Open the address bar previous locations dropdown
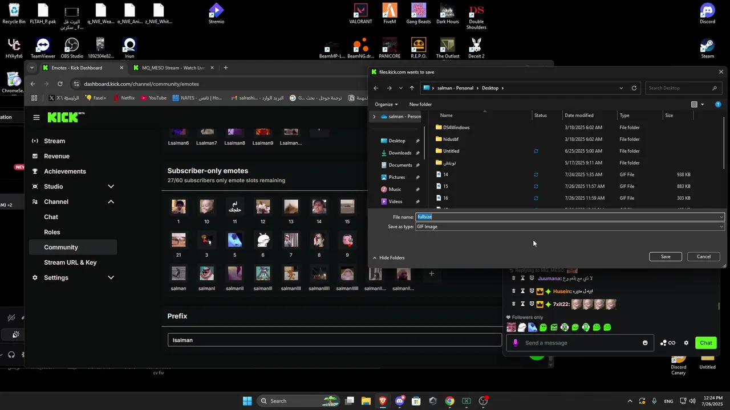 click(621, 88)
